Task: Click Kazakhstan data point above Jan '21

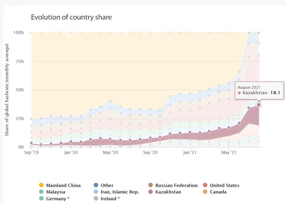Action: point(190,132)
